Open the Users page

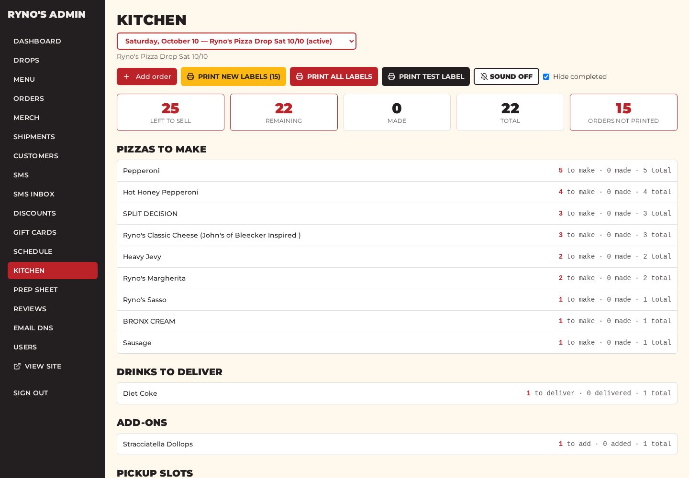pos(53,347)
